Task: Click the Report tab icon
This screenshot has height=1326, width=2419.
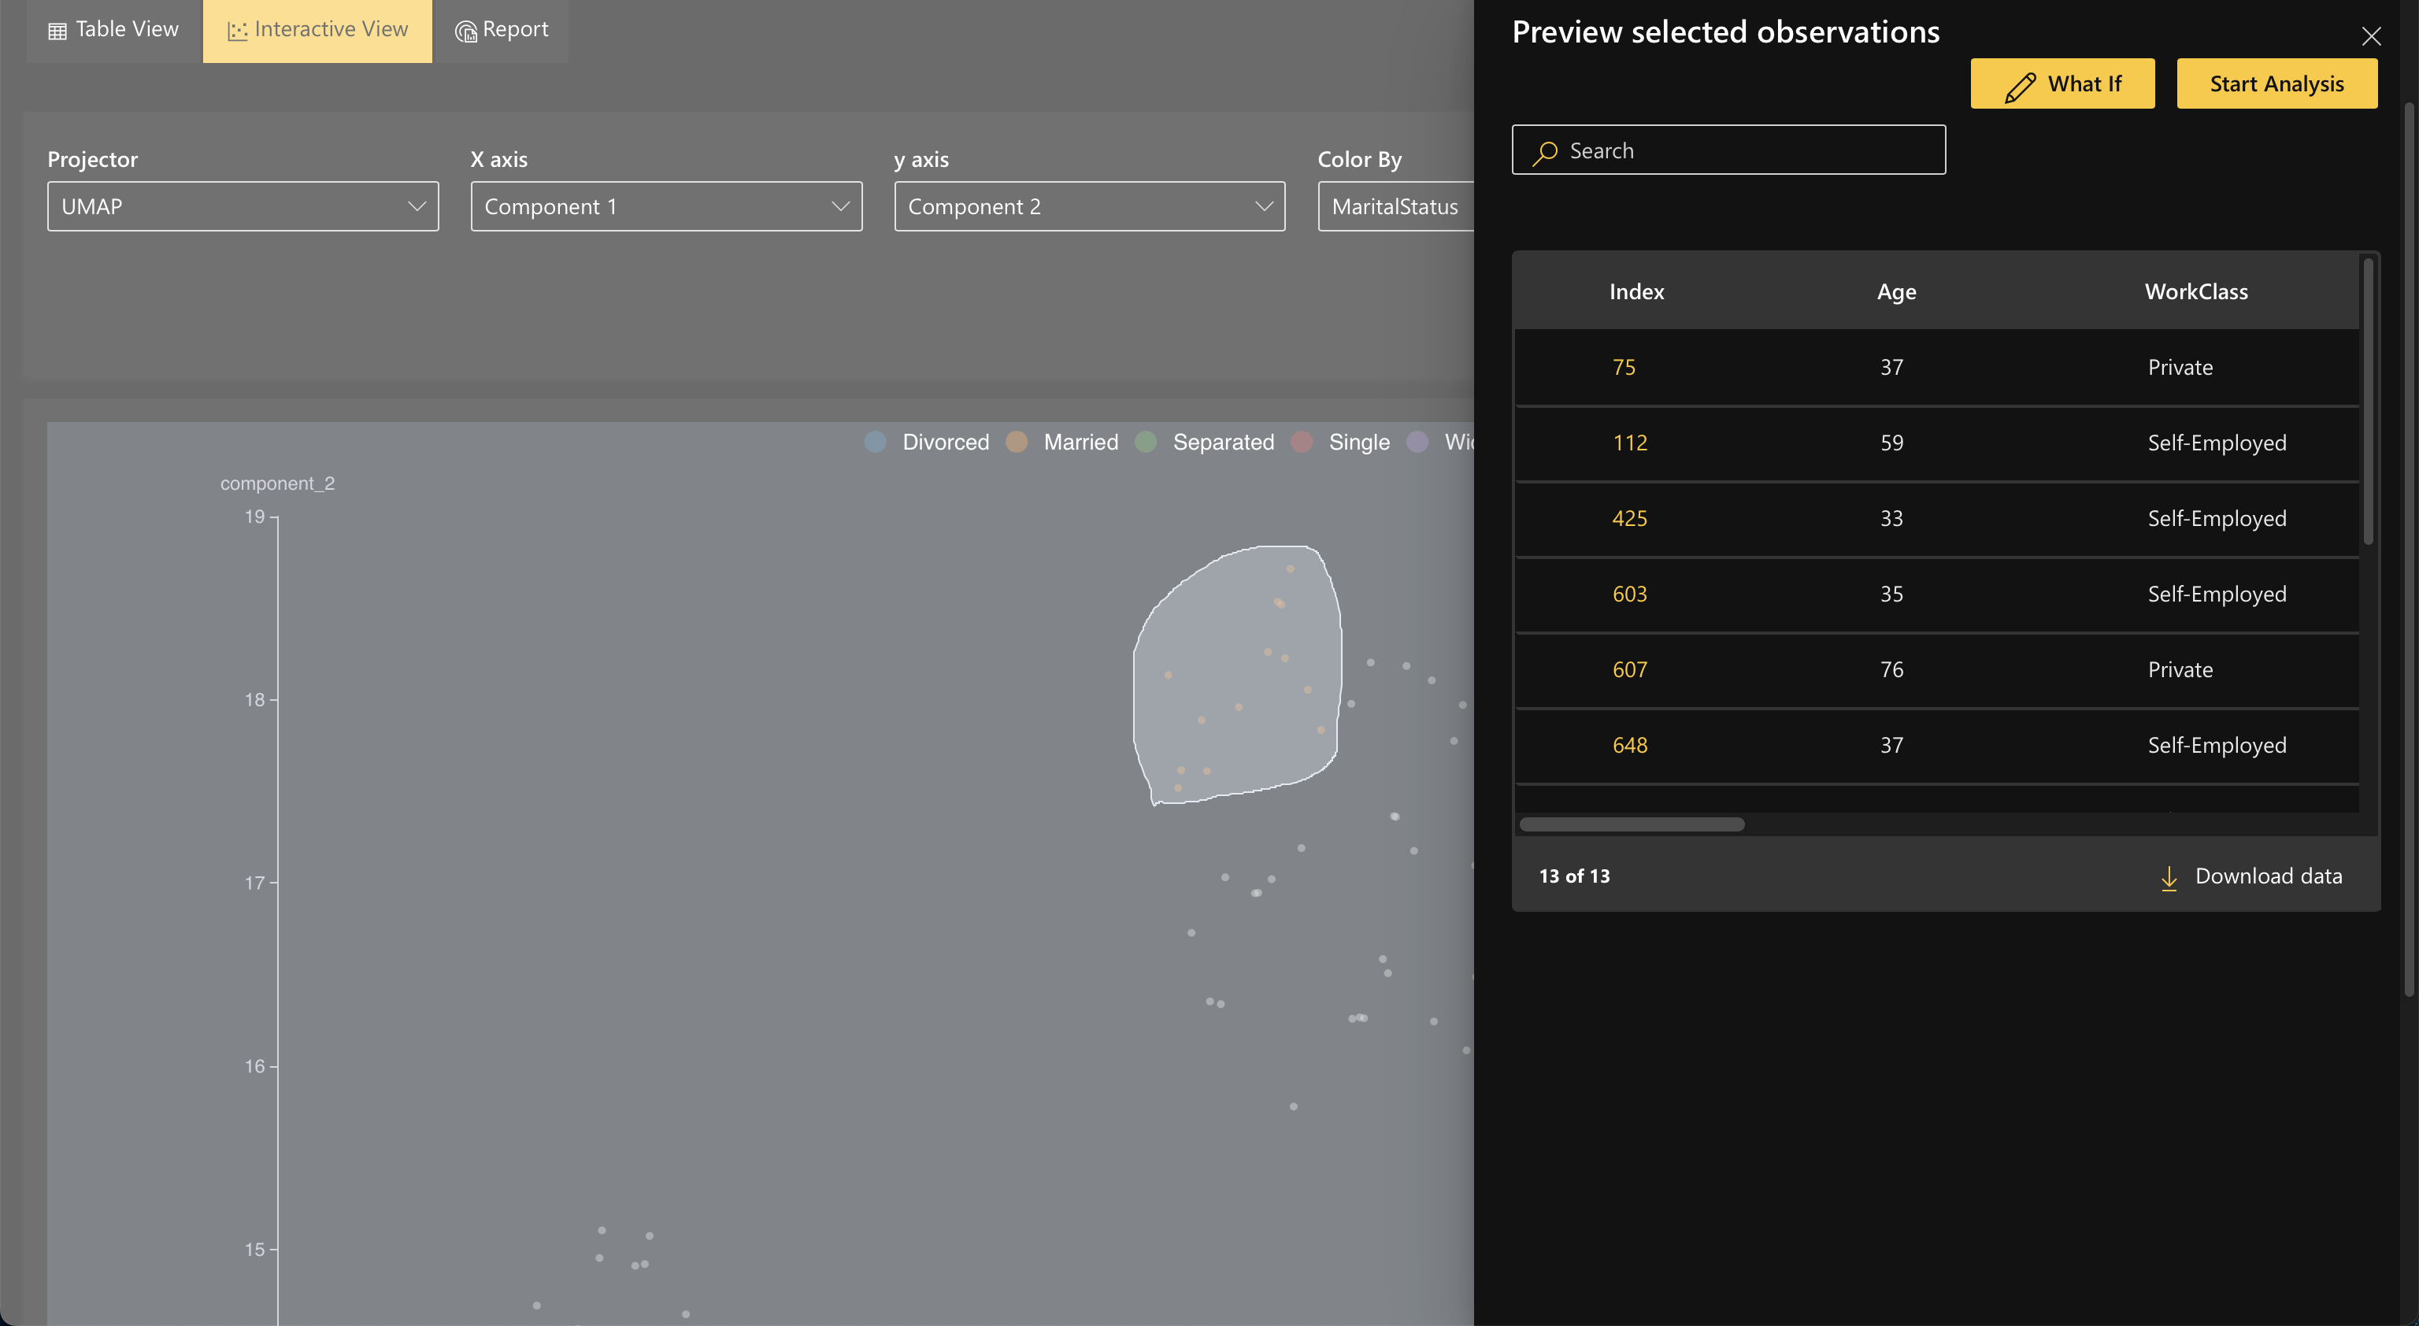Action: 466,31
